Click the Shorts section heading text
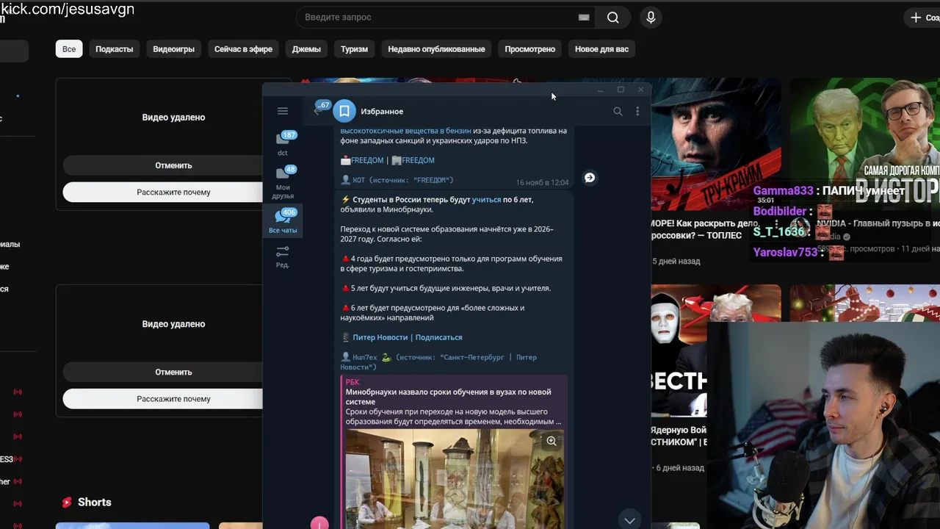The image size is (940, 529). point(95,503)
